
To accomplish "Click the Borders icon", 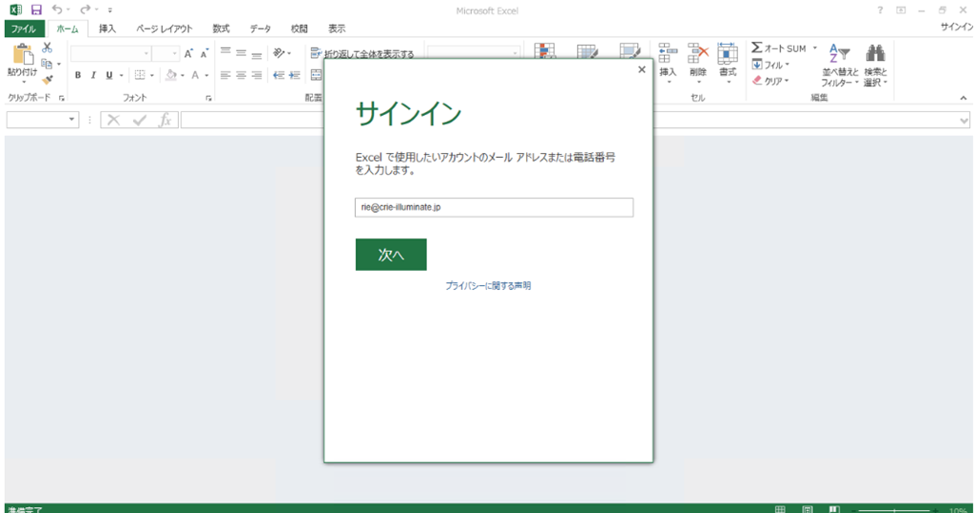I will pyautogui.click(x=140, y=75).
